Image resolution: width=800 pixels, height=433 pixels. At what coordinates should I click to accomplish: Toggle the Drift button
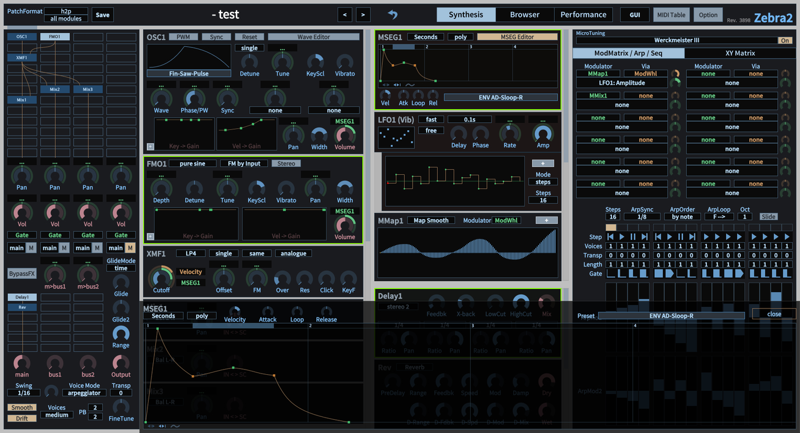coord(22,418)
